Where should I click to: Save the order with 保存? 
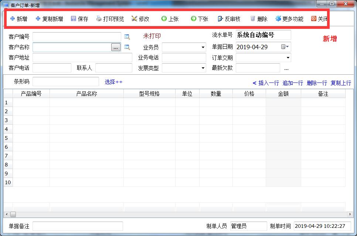79,19
